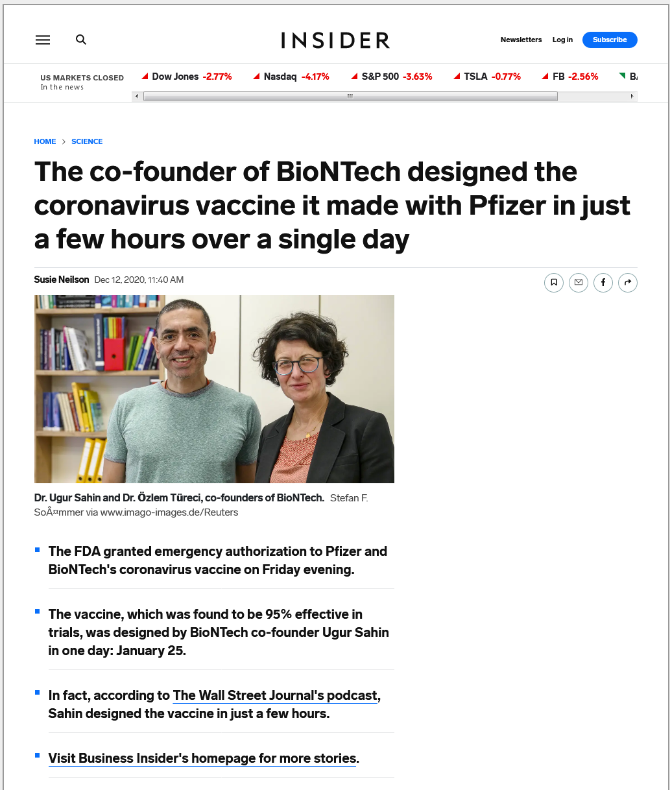Screen dimensions: 670x790
Task: Open the Newsletters menu item
Action: coord(521,40)
